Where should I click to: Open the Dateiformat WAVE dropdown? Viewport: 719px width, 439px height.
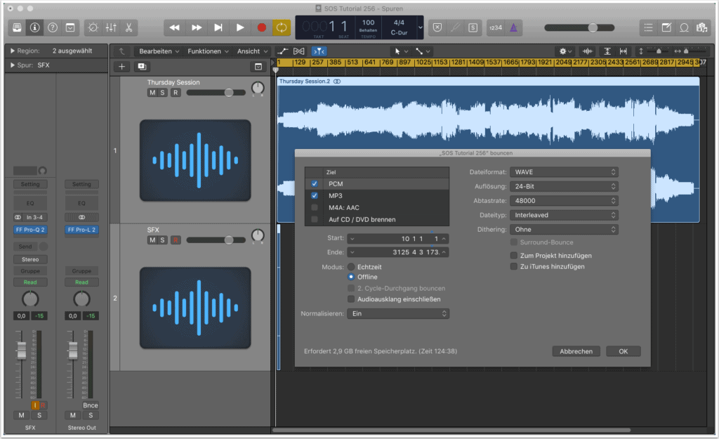[564, 172]
